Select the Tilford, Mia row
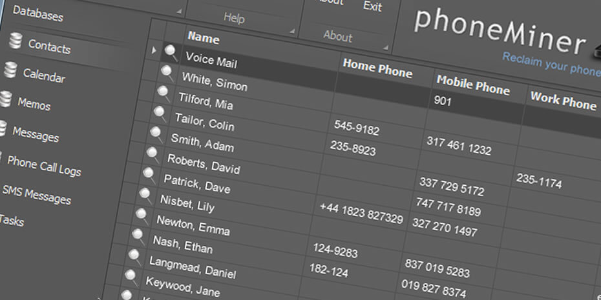Viewport: 601px width, 300px height. [206, 100]
